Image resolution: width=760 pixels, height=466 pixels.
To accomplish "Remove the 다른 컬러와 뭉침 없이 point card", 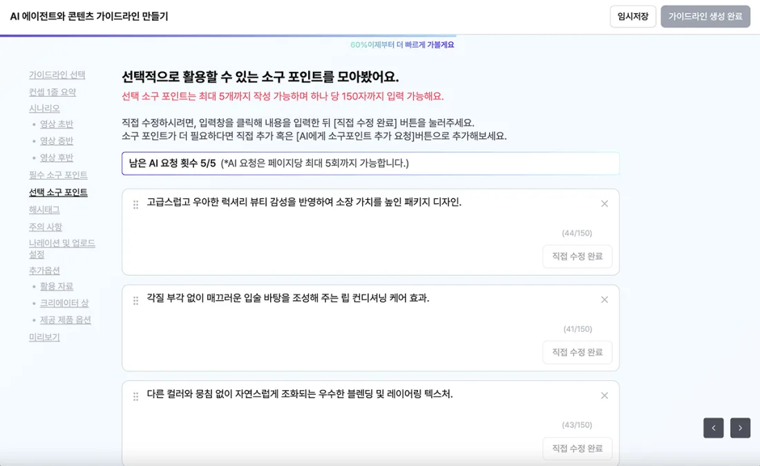I will pos(605,395).
